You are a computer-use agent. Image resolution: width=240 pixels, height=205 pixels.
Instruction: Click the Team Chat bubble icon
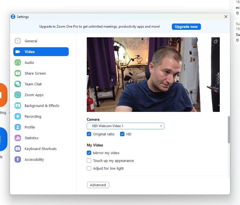[18, 84]
